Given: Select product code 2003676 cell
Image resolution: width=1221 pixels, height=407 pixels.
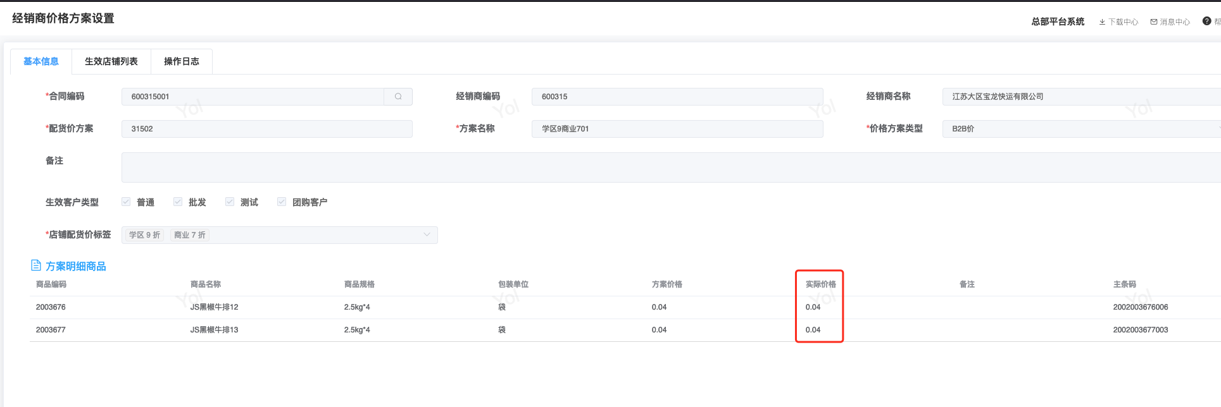Looking at the screenshot, I should click(x=51, y=307).
